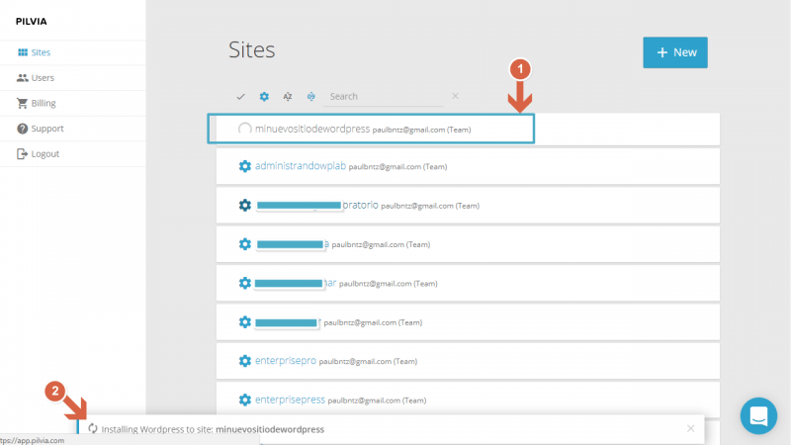Sort sites with the AZ icon
791x445 pixels.
pos(288,96)
